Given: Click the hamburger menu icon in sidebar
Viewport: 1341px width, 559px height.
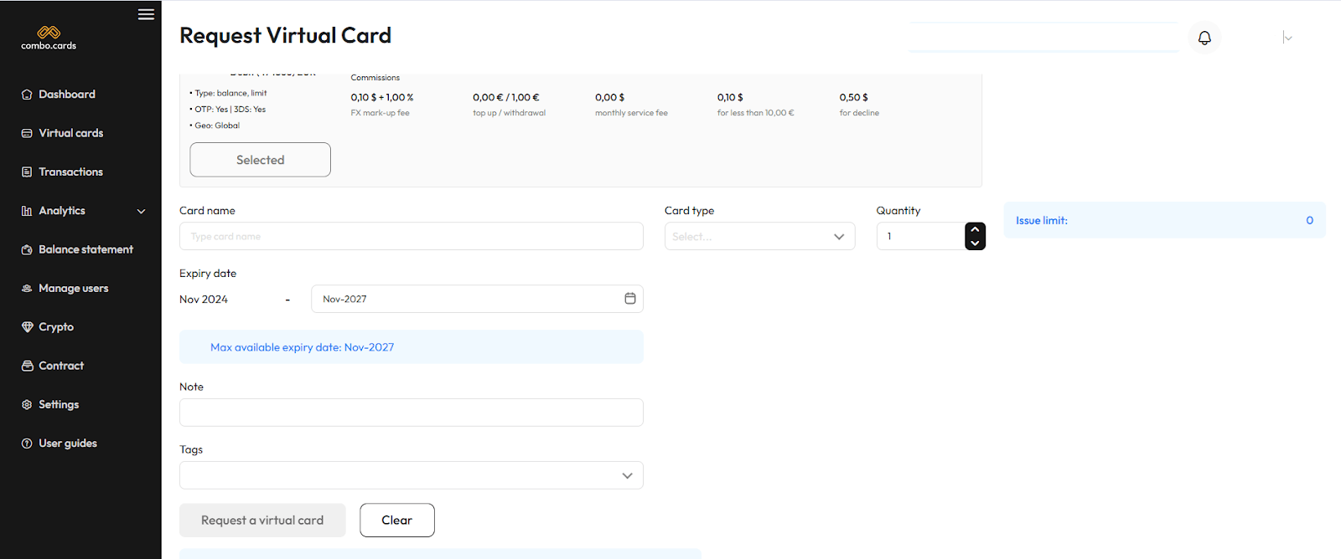Looking at the screenshot, I should coord(146,14).
